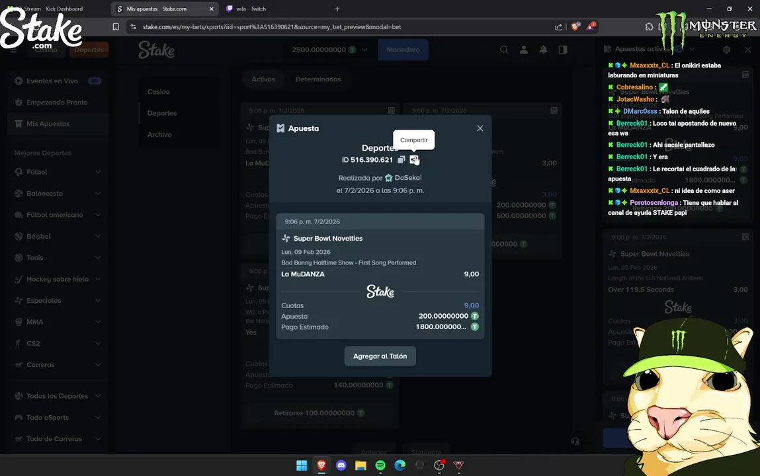
Task: Click the Siguiente pagination button
Action: pos(426,452)
